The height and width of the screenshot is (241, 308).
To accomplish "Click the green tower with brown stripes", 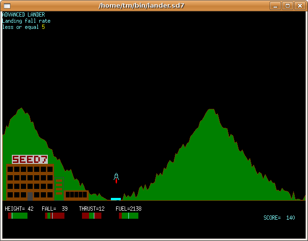I will 59,189.
